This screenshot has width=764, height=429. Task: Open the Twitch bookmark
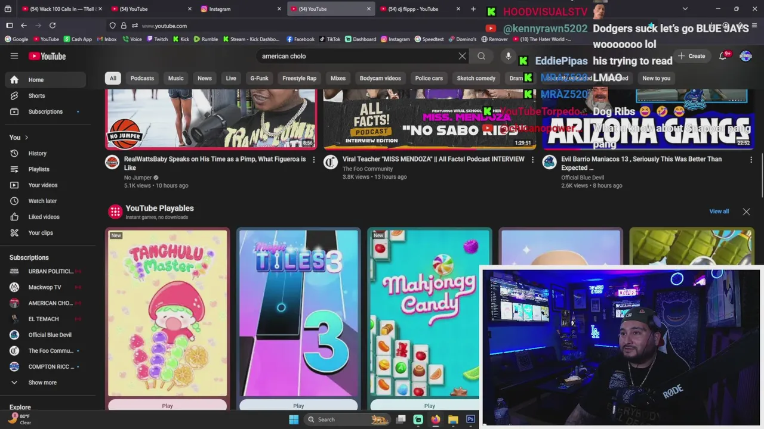click(x=157, y=39)
